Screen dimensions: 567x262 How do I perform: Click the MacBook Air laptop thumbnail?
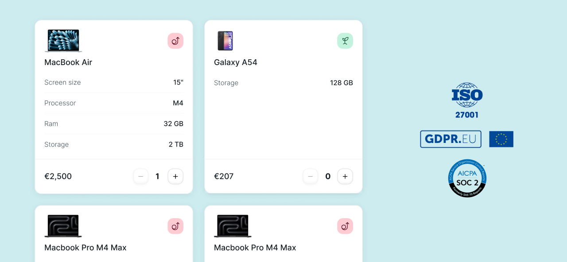[x=63, y=41]
